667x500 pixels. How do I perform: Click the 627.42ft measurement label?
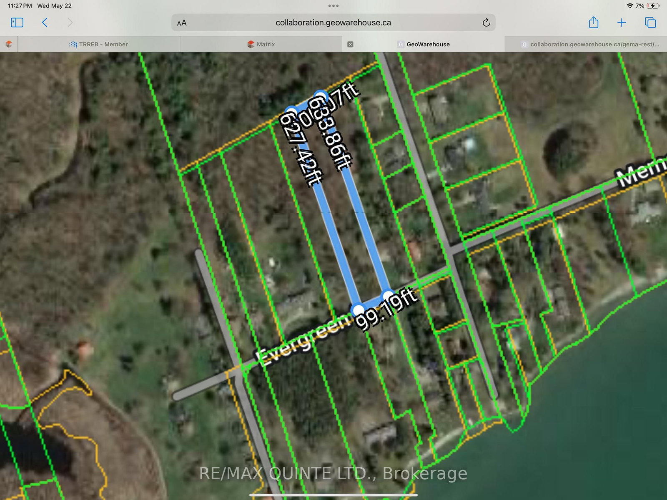[302, 150]
